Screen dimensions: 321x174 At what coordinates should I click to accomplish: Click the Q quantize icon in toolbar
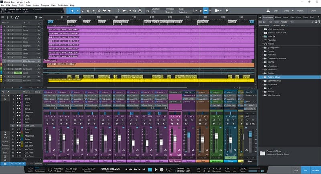click(134, 11)
